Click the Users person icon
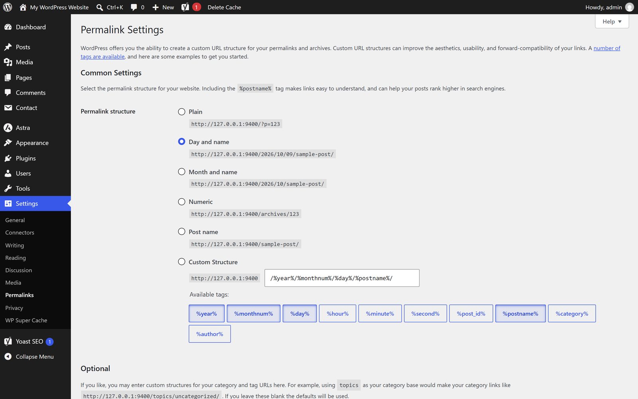Viewport: 638px width, 399px height. [8, 174]
